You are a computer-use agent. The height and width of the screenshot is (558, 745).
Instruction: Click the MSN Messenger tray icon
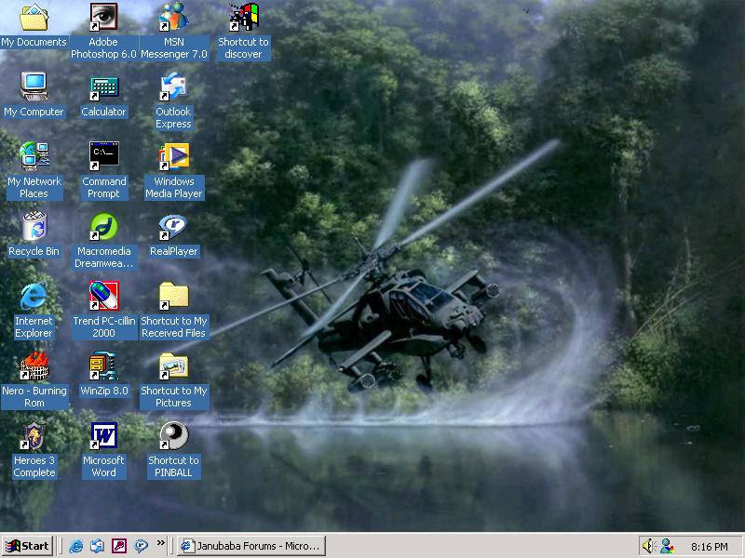click(667, 546)
